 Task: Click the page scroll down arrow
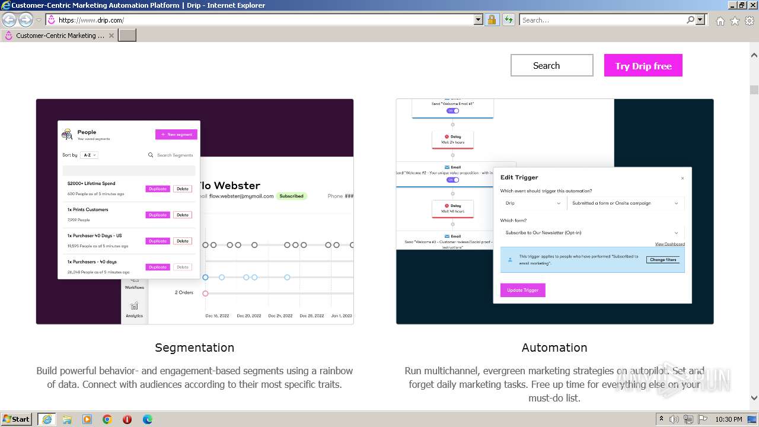click(754, 398)
